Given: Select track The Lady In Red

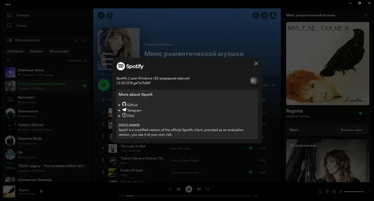Looking at the screenshot, I should pyautogui.click(x=133, y=146).
